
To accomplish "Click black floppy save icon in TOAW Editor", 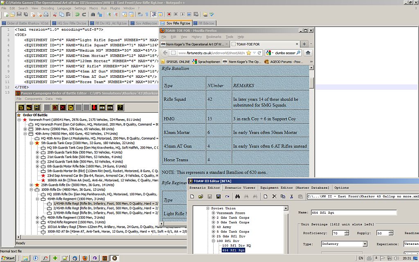I will (x=219, y=196).
